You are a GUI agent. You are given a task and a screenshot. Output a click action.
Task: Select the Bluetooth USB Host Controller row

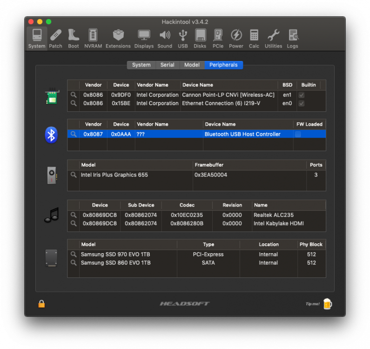[196, 134]
